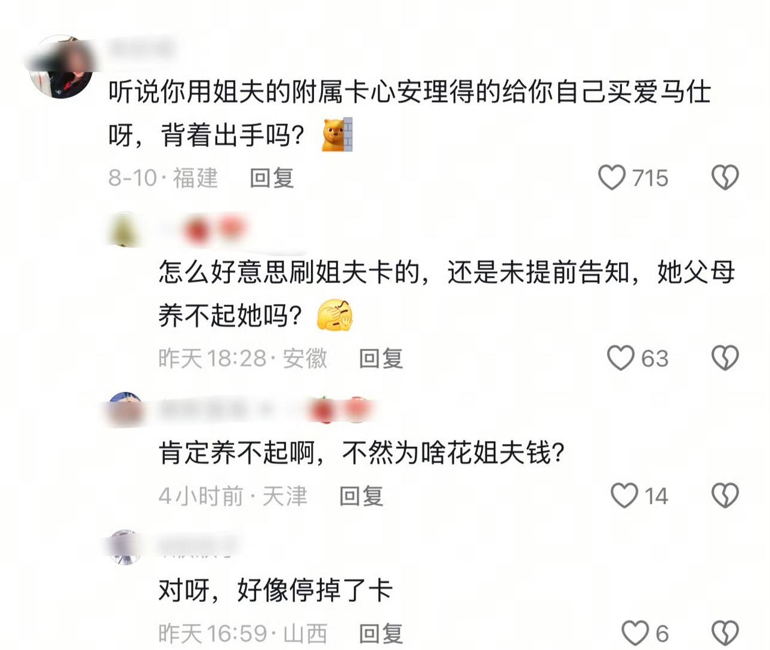
Task: Dislike the comment from Fujian (福建)
Action: [725, 178]
